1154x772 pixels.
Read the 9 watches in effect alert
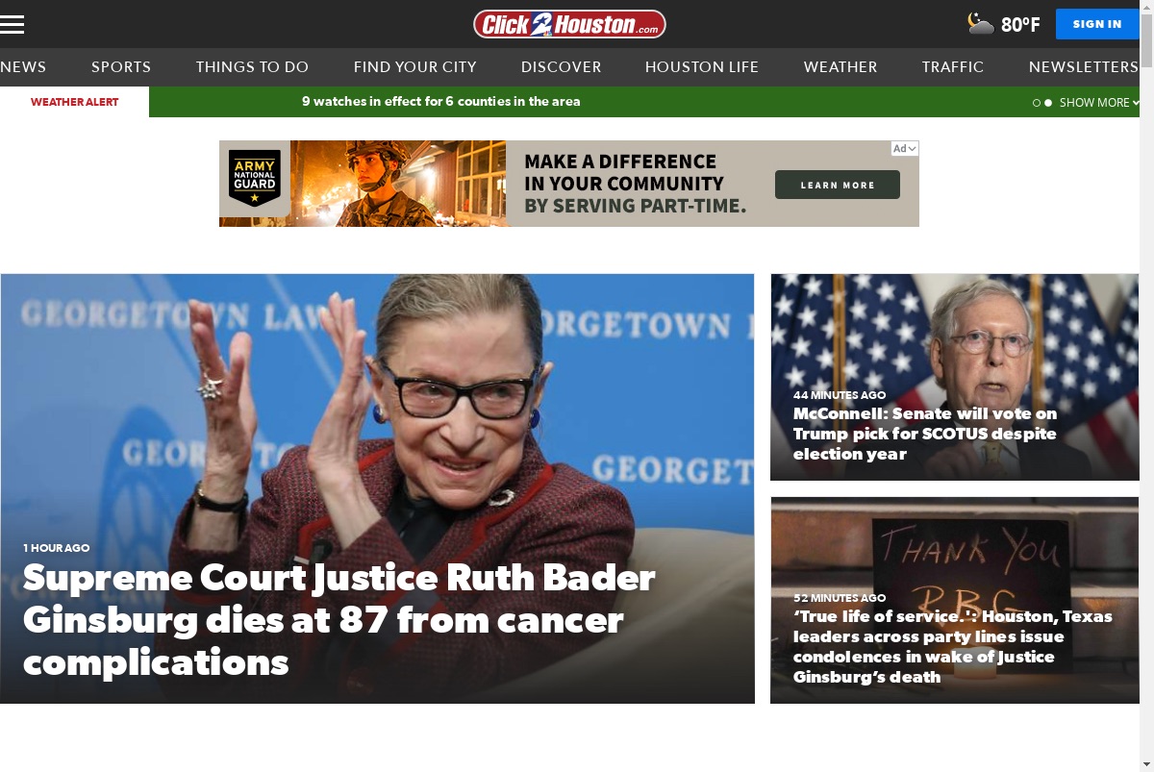tap(441, 101)
